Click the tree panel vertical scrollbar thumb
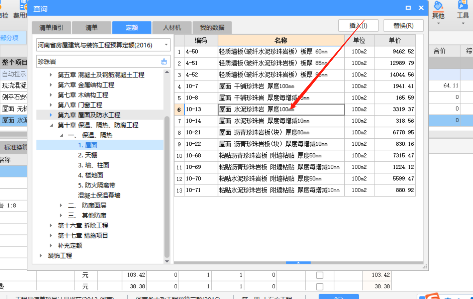 pyautogui.click(x=167, y=187)
